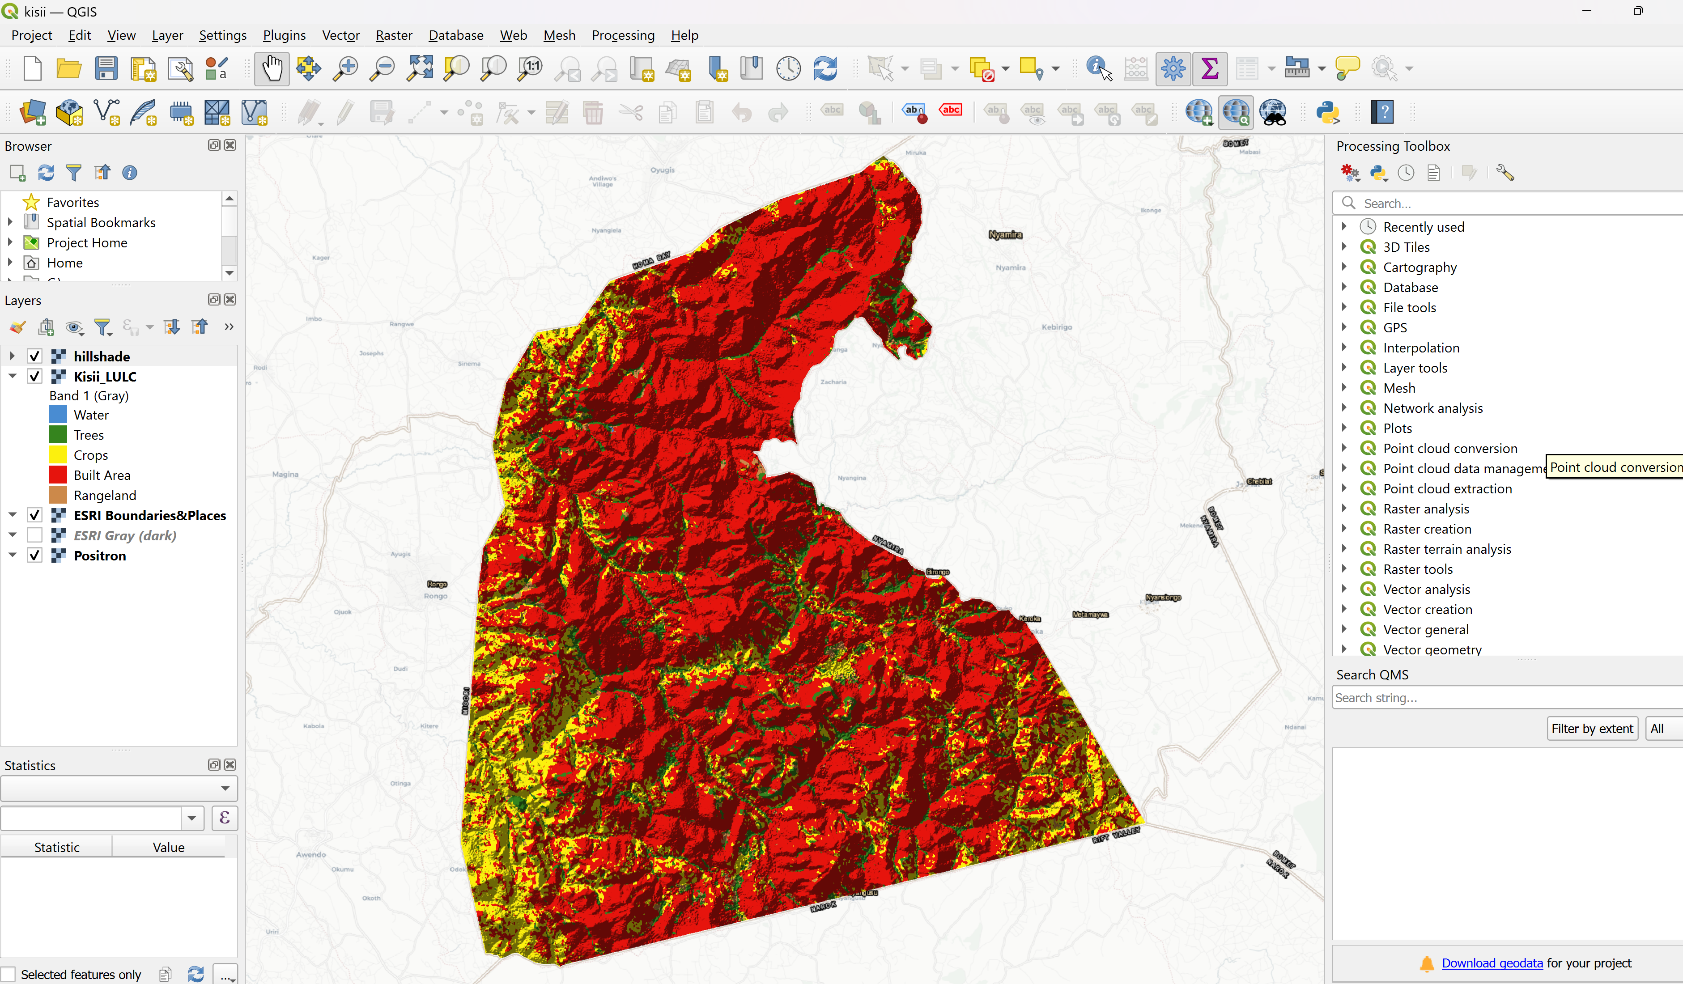Click the New Project icon

coord(32,68)
